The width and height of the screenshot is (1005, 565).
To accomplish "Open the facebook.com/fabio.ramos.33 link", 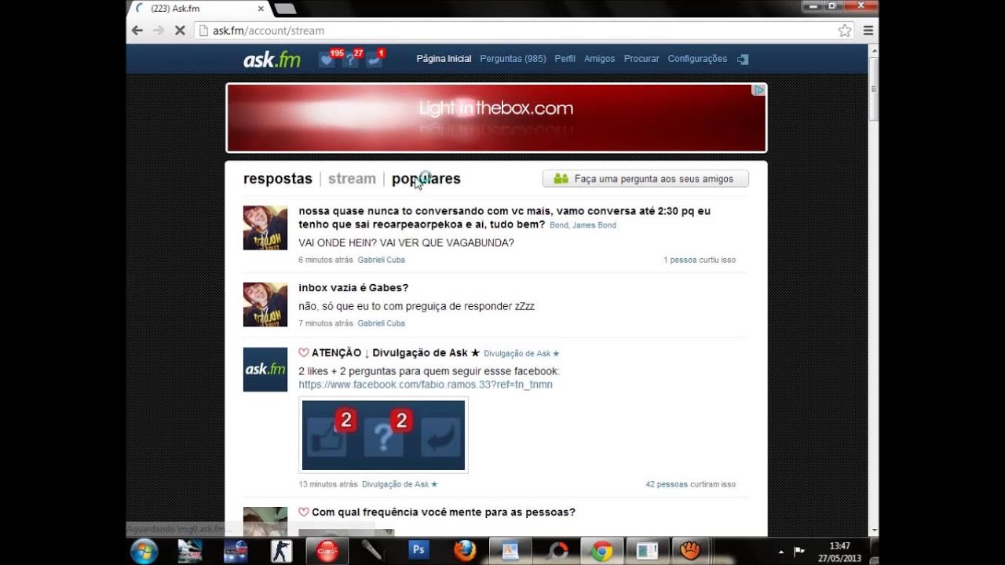I will 426,385.
